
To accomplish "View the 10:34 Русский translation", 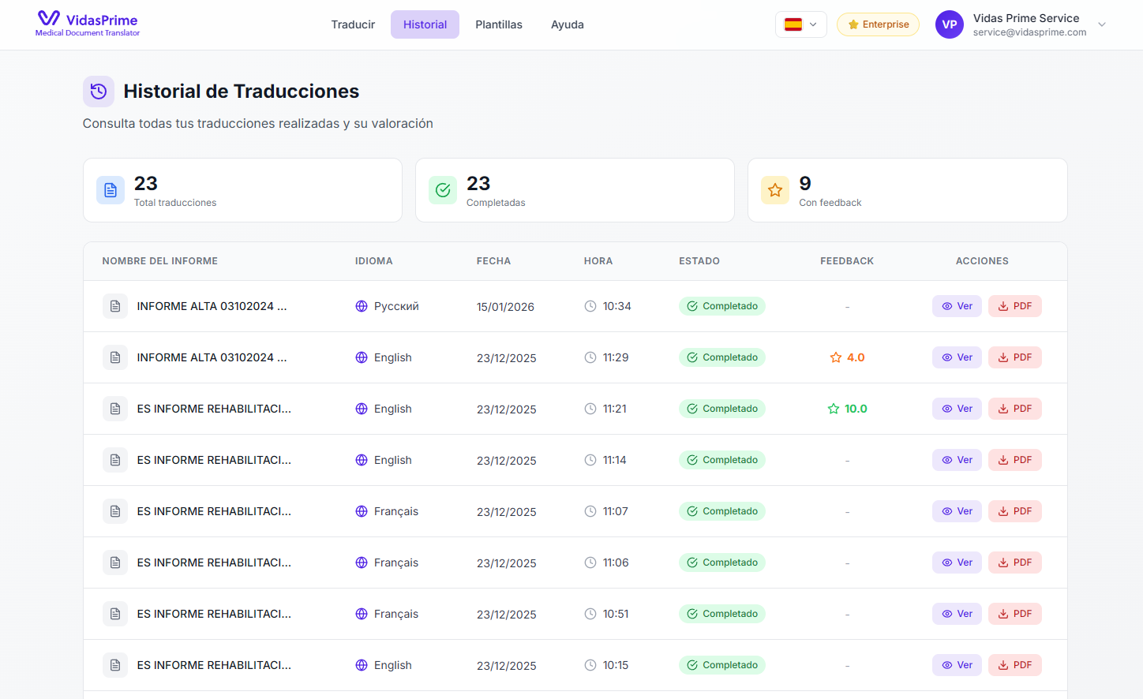I will [957, 306].
